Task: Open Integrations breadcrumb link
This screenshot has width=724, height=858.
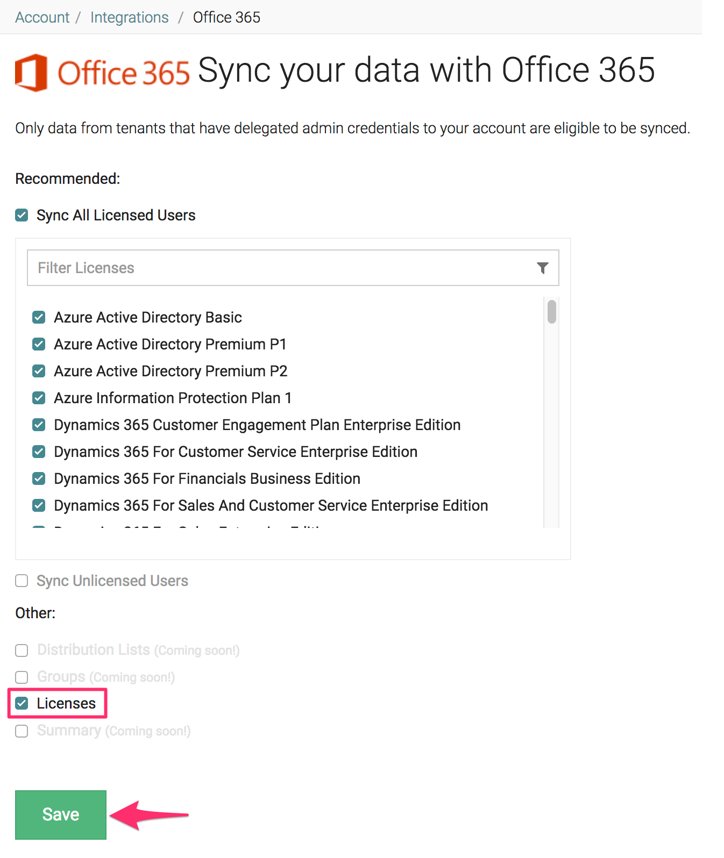Action: click(x=130, y=17)
